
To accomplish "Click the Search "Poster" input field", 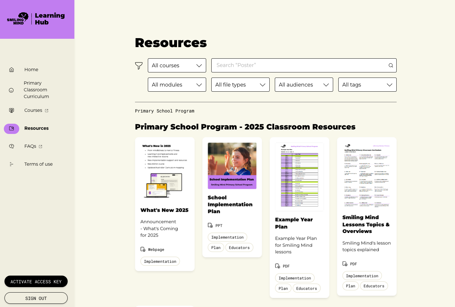I will coord(304,65).
